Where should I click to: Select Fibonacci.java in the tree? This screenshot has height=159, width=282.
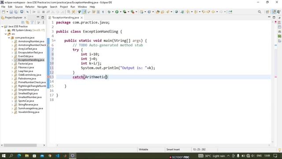(x=26, y=68)
